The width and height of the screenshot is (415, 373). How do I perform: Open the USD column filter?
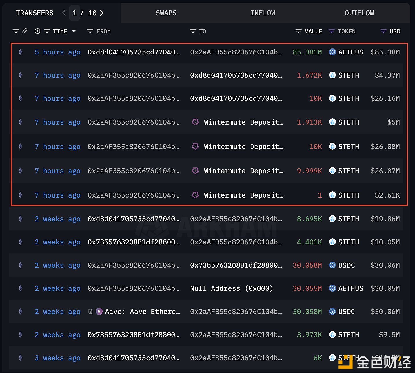(383, 31)
